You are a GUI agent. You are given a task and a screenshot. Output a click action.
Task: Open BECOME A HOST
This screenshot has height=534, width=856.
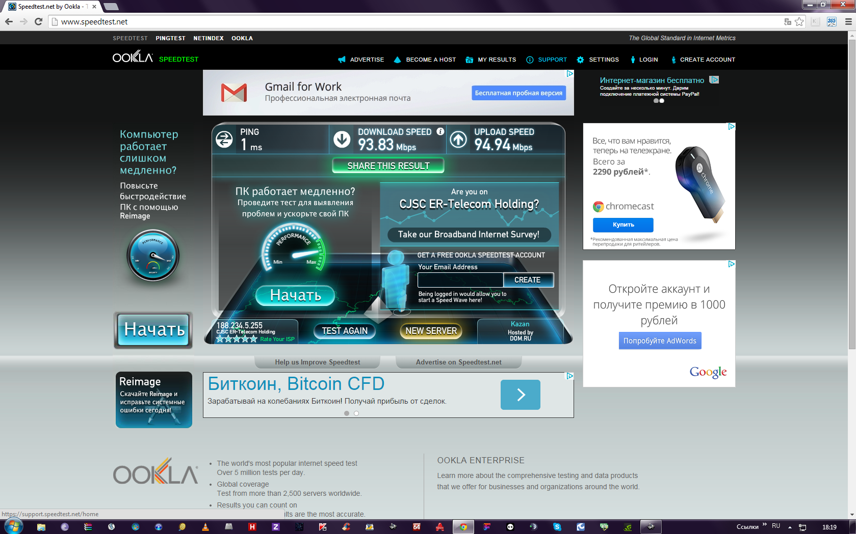pos(425,60)
